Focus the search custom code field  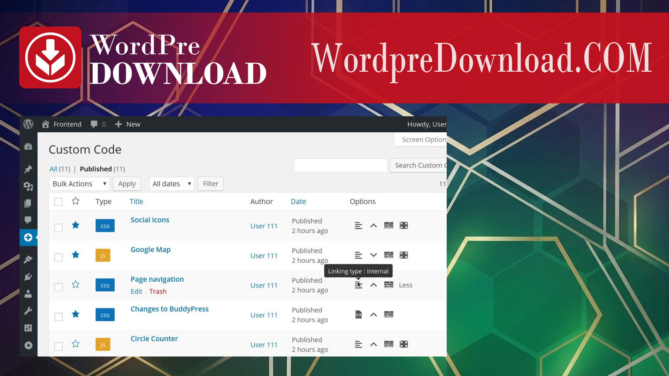(341, 165)
